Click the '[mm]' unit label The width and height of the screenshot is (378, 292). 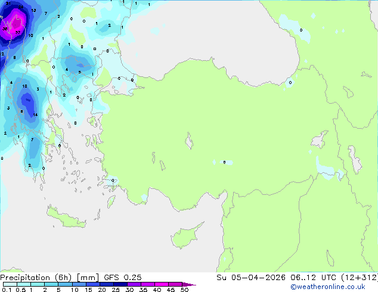click(88, 278)
